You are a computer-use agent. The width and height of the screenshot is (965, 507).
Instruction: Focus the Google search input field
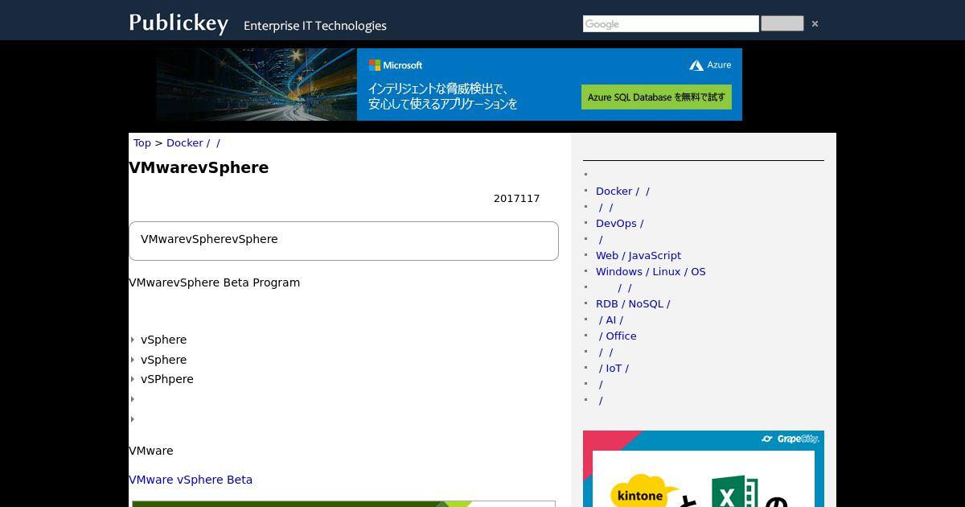pos(671,24)
